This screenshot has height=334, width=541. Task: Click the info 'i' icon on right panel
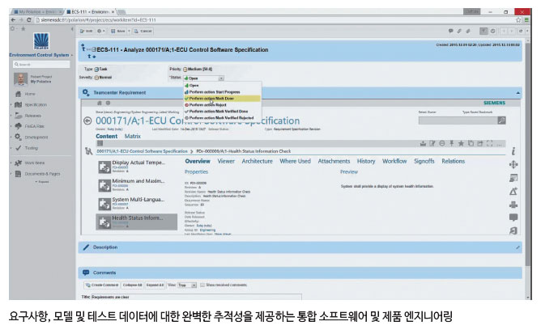513,151
